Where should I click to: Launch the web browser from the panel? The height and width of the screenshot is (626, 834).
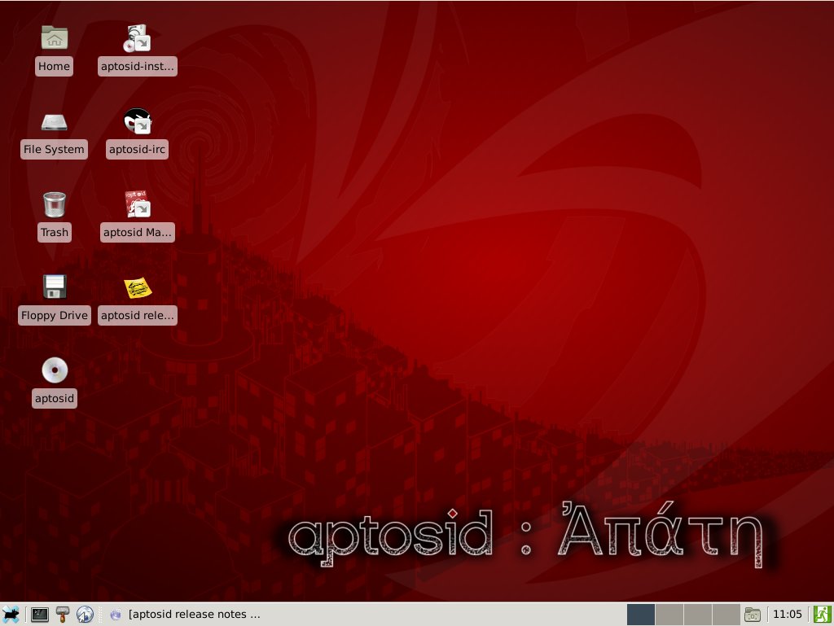pyautogui.click(x=85, y=615)
